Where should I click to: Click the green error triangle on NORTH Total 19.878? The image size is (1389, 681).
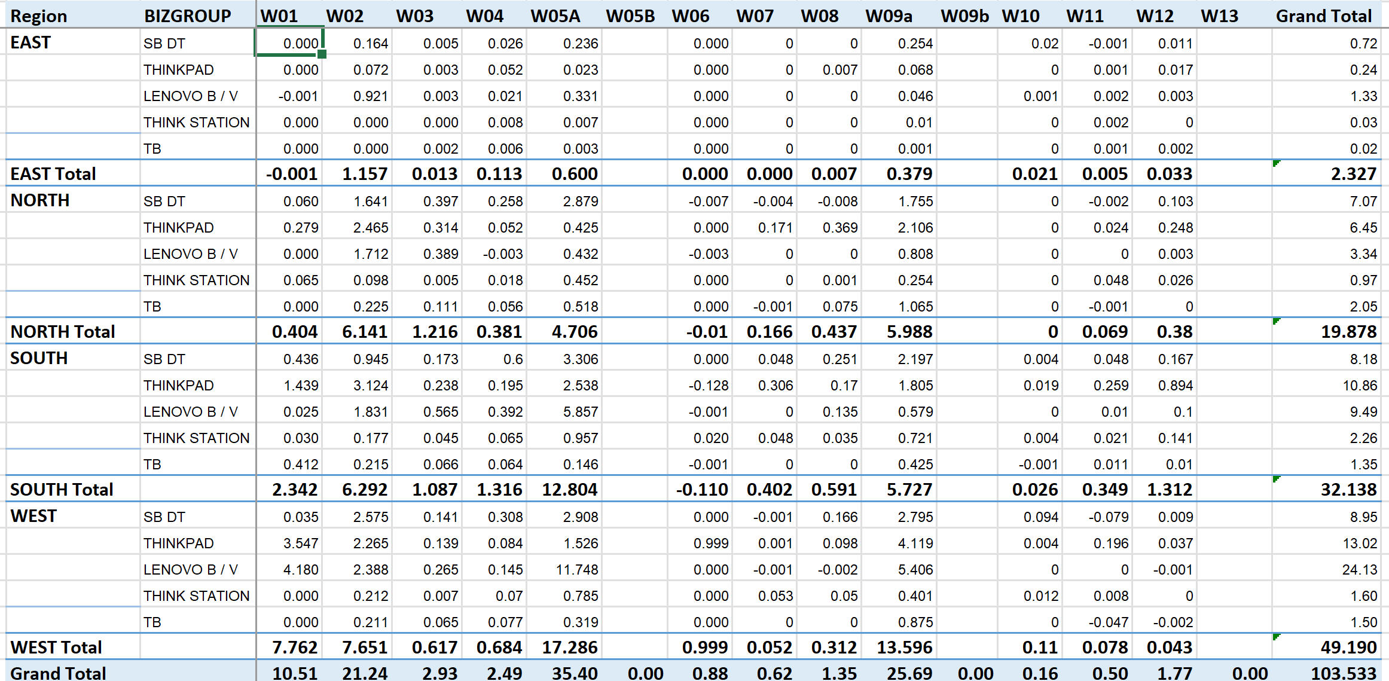coord(1276,321)
